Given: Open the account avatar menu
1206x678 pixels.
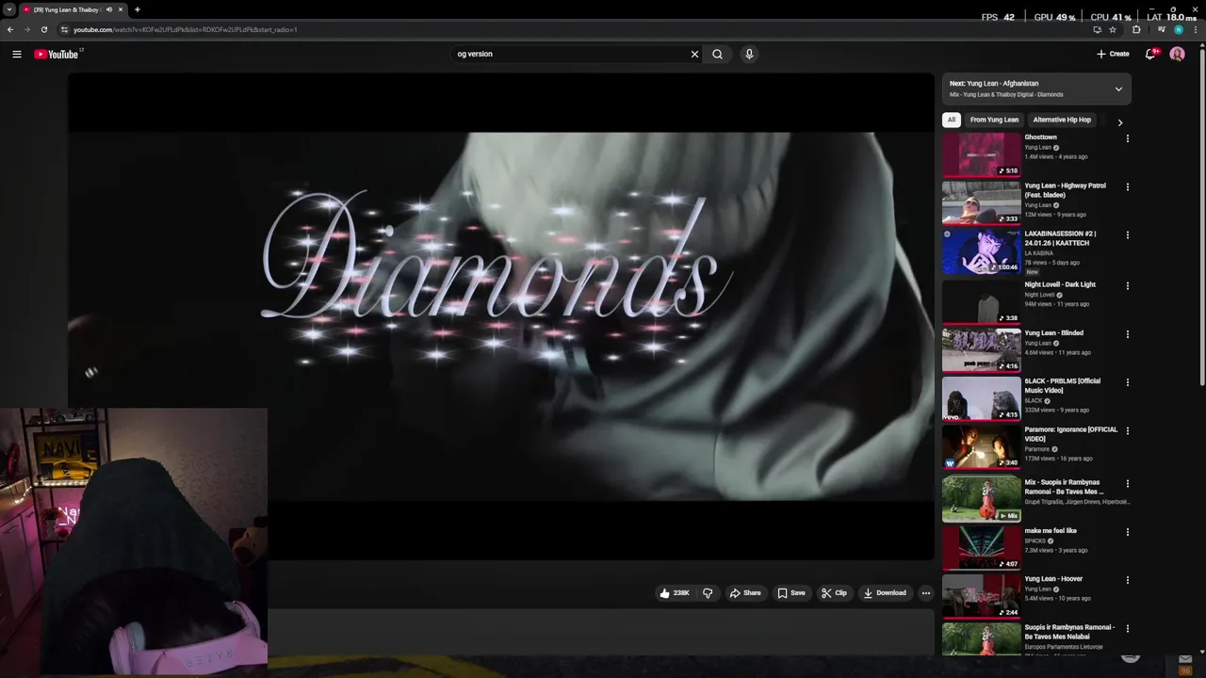Looking at the screenshot, I should [1177, 54].
